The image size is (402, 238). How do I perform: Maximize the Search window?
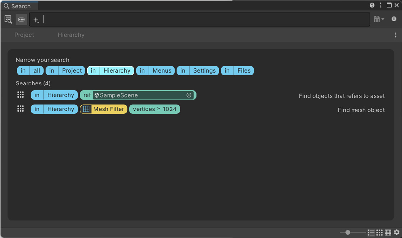(389, 5)
